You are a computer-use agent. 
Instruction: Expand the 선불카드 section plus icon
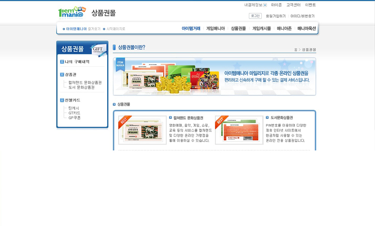(62, 100)
